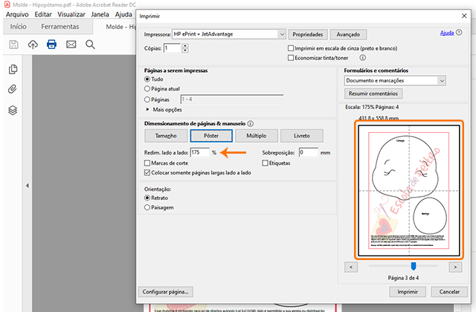The image size is (476, 312).
Task: Click the search magnifier icon
Action: click(90, 45)
